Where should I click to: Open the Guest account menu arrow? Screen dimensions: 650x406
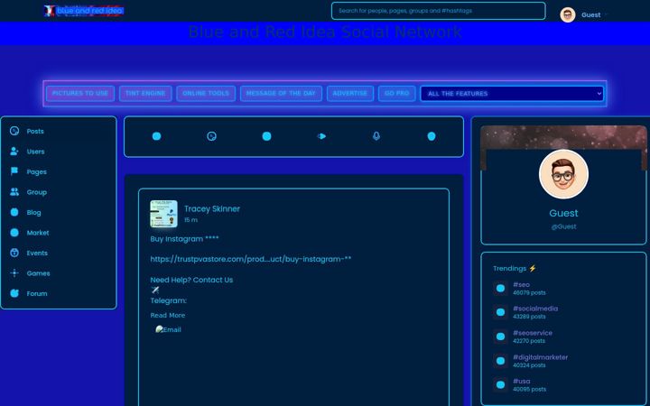pos(606,15)
